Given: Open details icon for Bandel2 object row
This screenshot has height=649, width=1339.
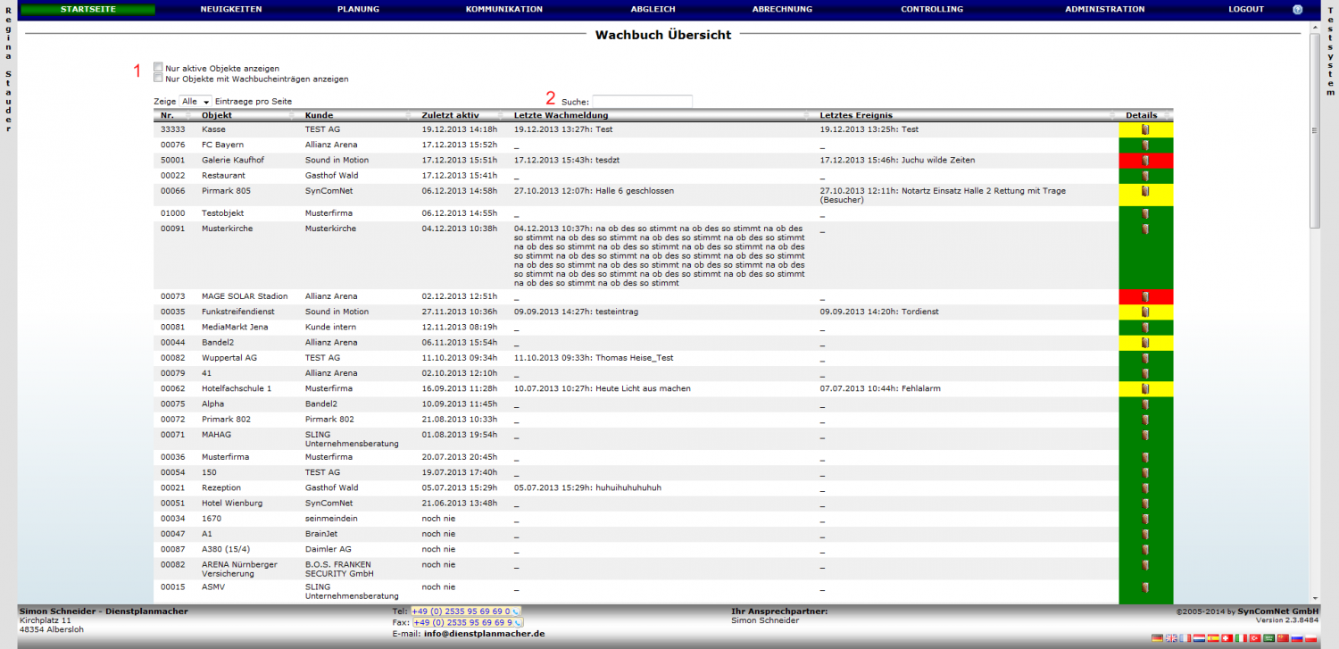Looking at the screenshot, I should pyautogui.click(x=1145, y=343).
